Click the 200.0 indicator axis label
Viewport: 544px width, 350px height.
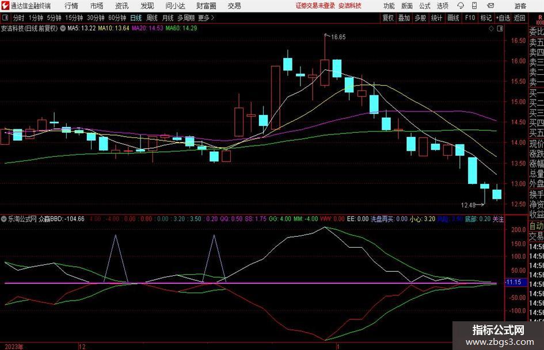[518, 229]
